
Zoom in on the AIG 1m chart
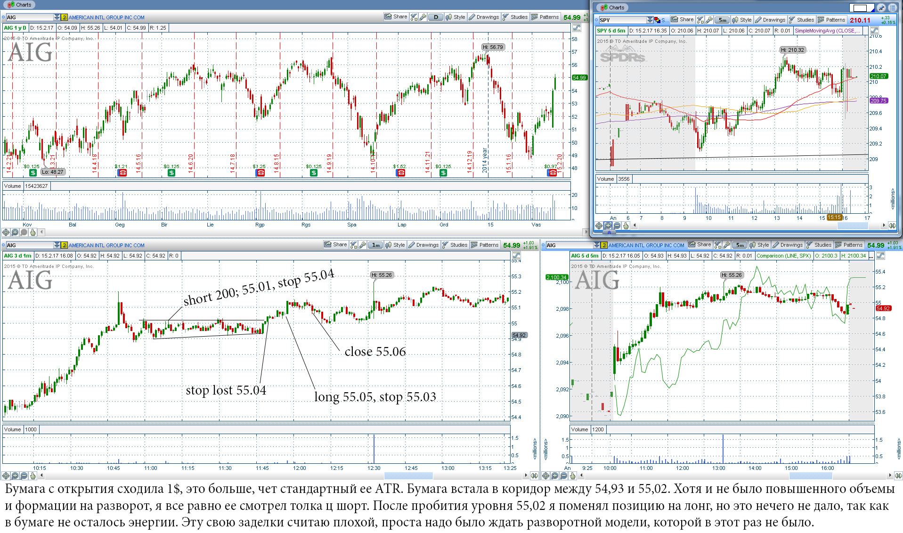click(15, 476)
